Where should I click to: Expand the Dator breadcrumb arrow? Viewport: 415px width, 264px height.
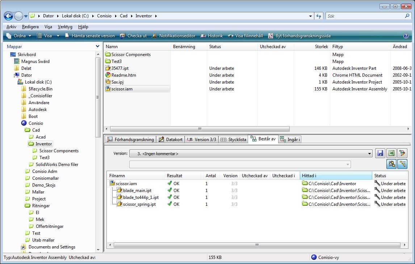click(x=58, y=16)
